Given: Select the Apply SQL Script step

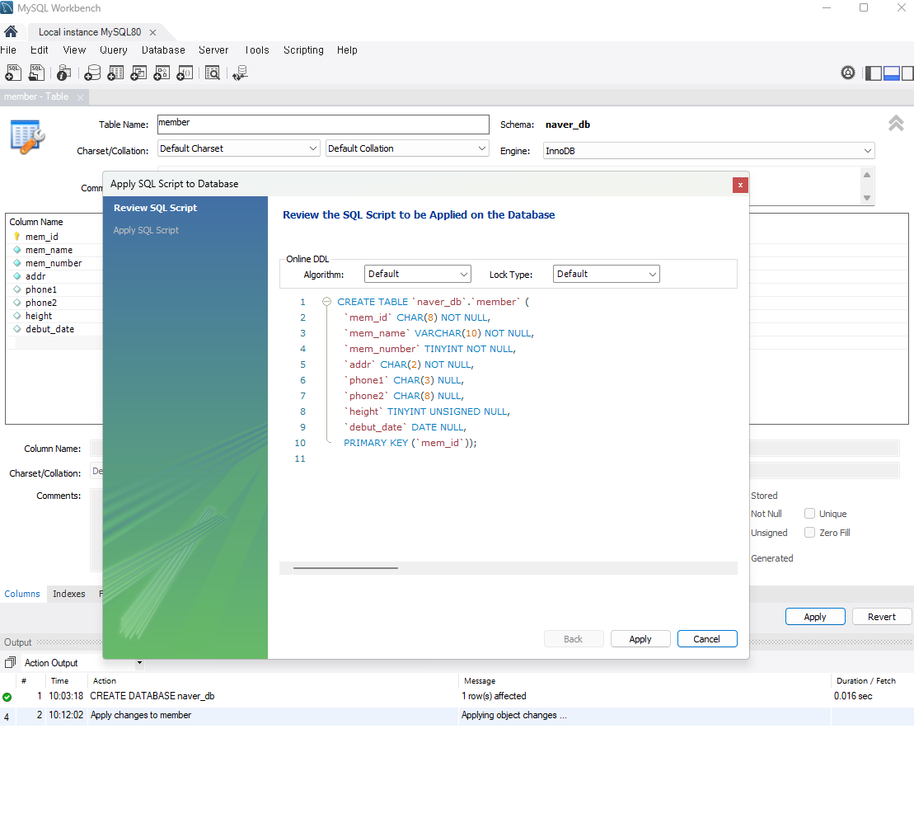Looking at the screenshot, I should tap(146, 230).
